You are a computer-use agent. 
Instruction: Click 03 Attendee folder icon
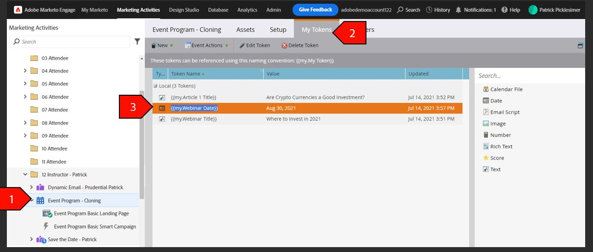point(34,58)
